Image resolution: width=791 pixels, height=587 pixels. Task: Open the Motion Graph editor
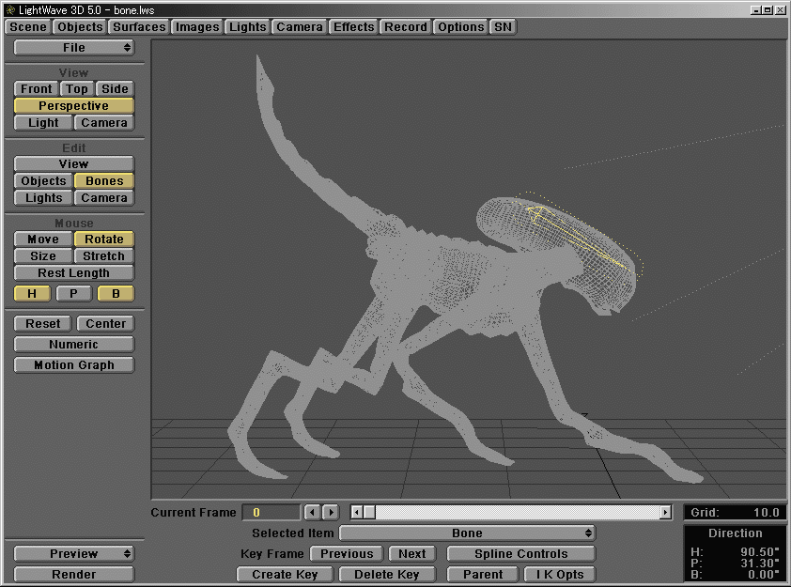tap(73, 364)
